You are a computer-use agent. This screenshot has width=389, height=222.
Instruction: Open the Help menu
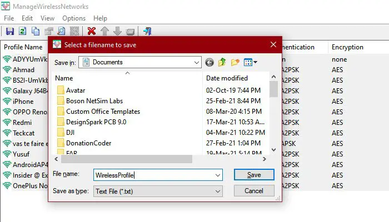click(x=100, y=18)
